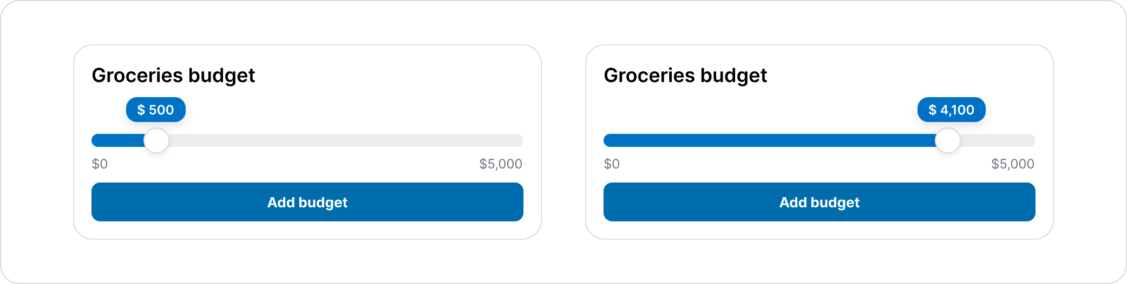
Task: Click the dollar sign inside the $ 4,100 bubble
Action: click(x=933, y=110)
